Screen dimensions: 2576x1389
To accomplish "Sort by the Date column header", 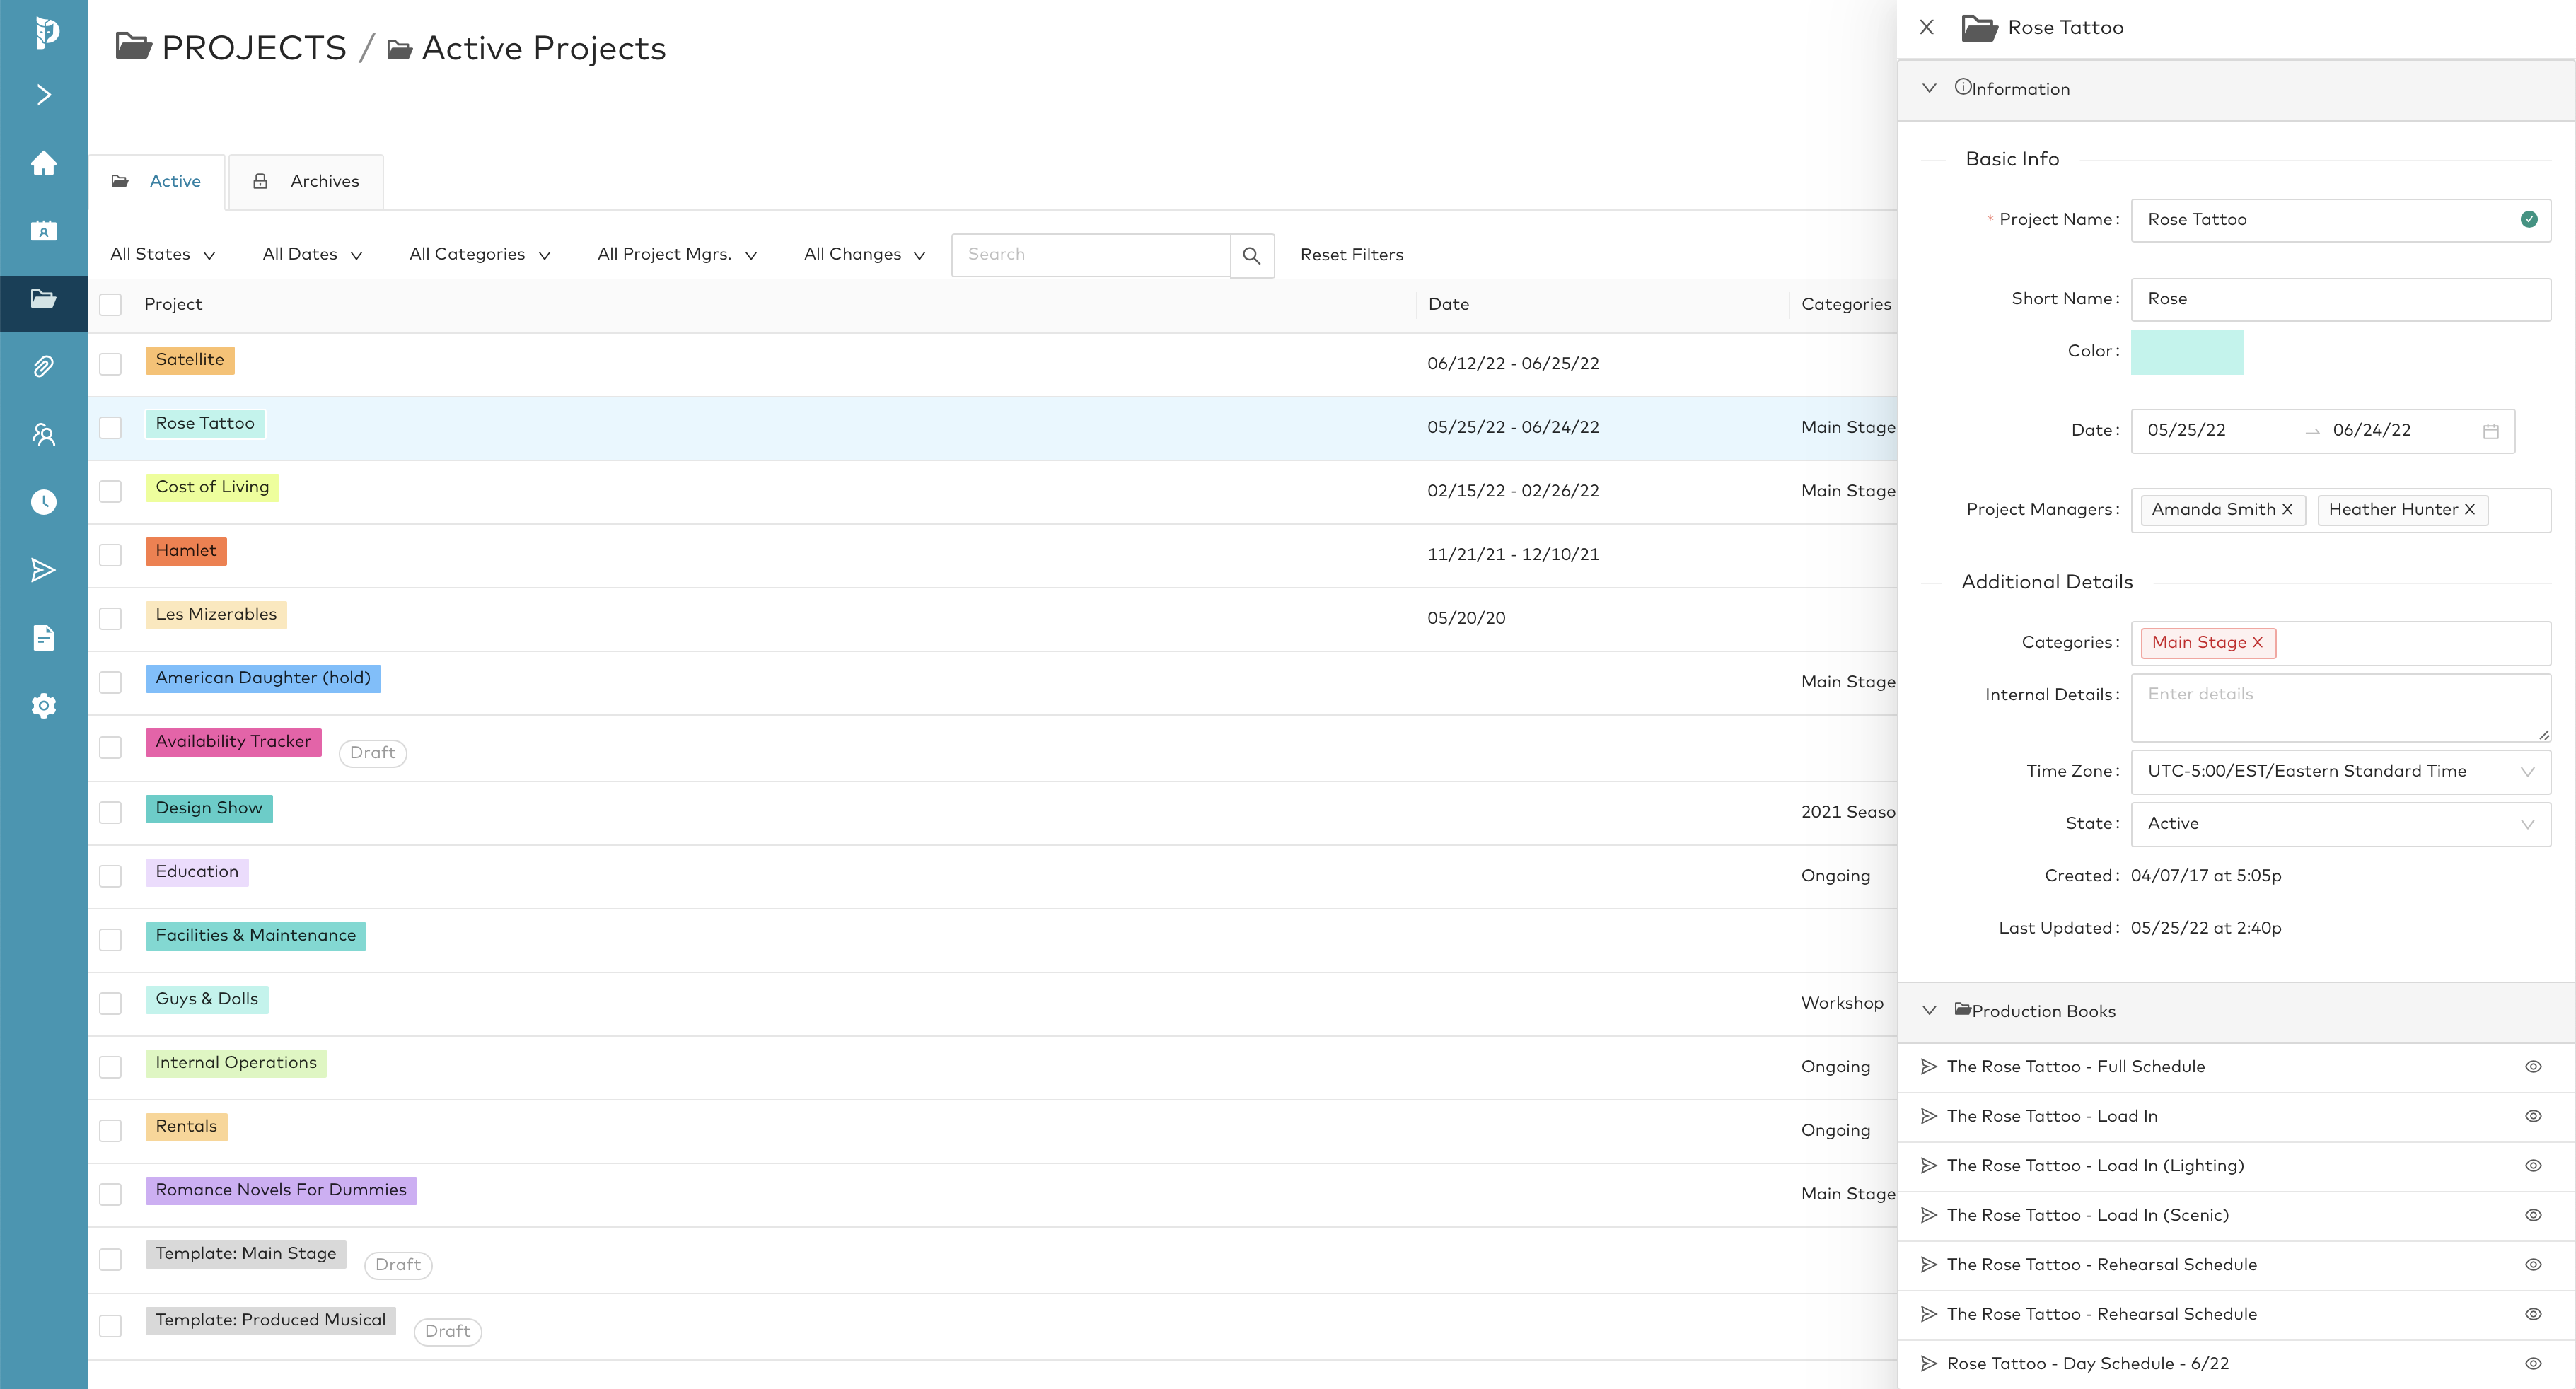I will point(1448,305).
